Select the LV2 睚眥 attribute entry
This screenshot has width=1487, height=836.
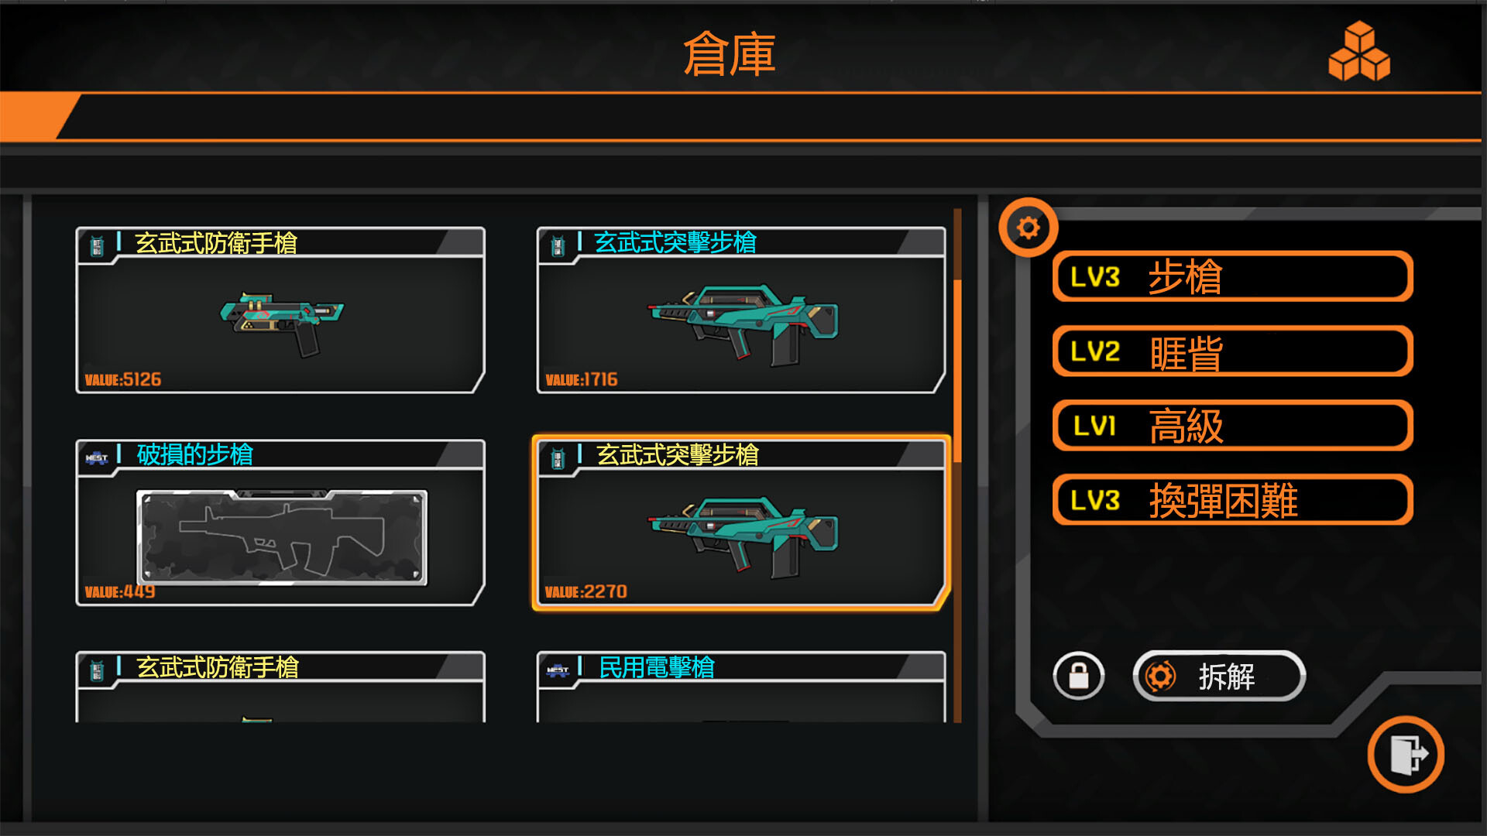tap(1232, 351)
